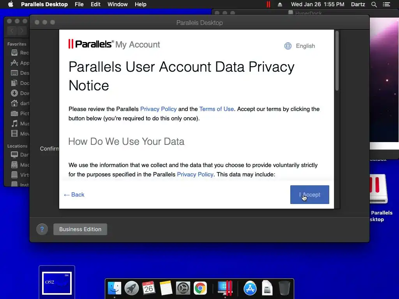
Task: Open Notes from the Dock
Action: [166, 288]
